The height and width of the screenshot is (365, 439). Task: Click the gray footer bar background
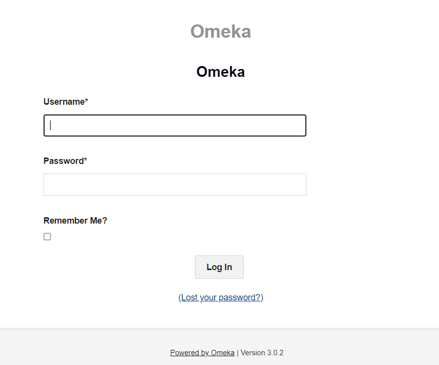point(73,347)
